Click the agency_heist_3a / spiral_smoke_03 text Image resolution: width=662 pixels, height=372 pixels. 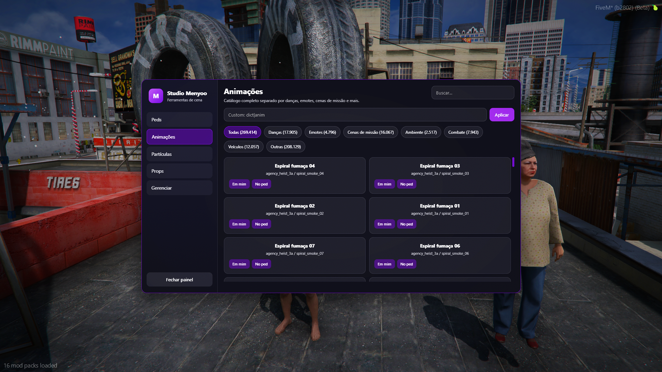pyautogui.click(x=440, y=173)
